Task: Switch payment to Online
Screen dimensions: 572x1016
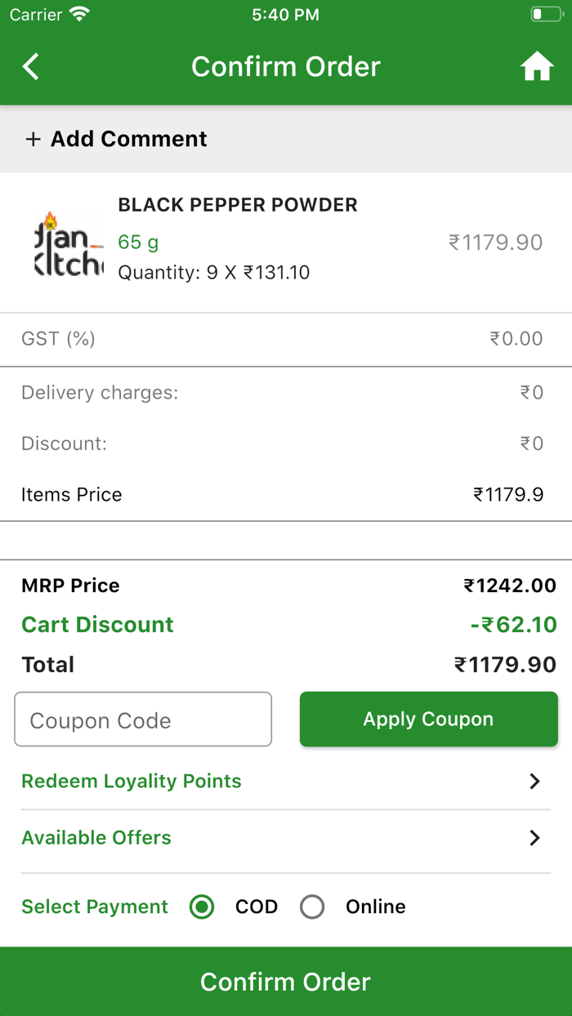Action: 312,907
